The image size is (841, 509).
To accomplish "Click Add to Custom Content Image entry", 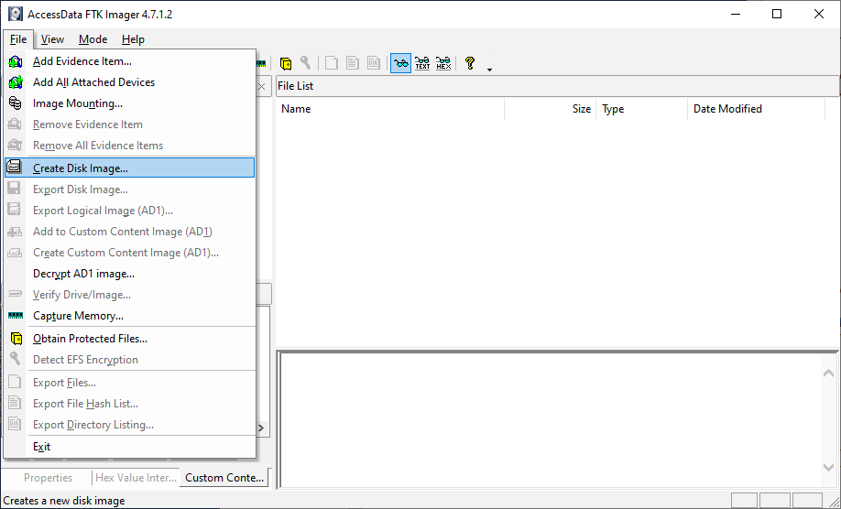I will [x=129, y=232].
